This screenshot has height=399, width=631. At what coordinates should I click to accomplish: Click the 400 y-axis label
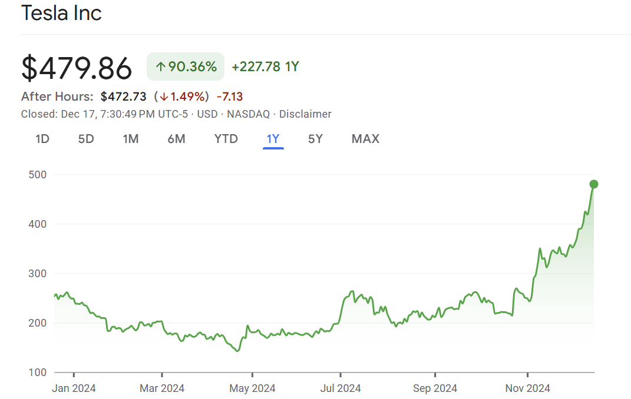click(38, 224)
